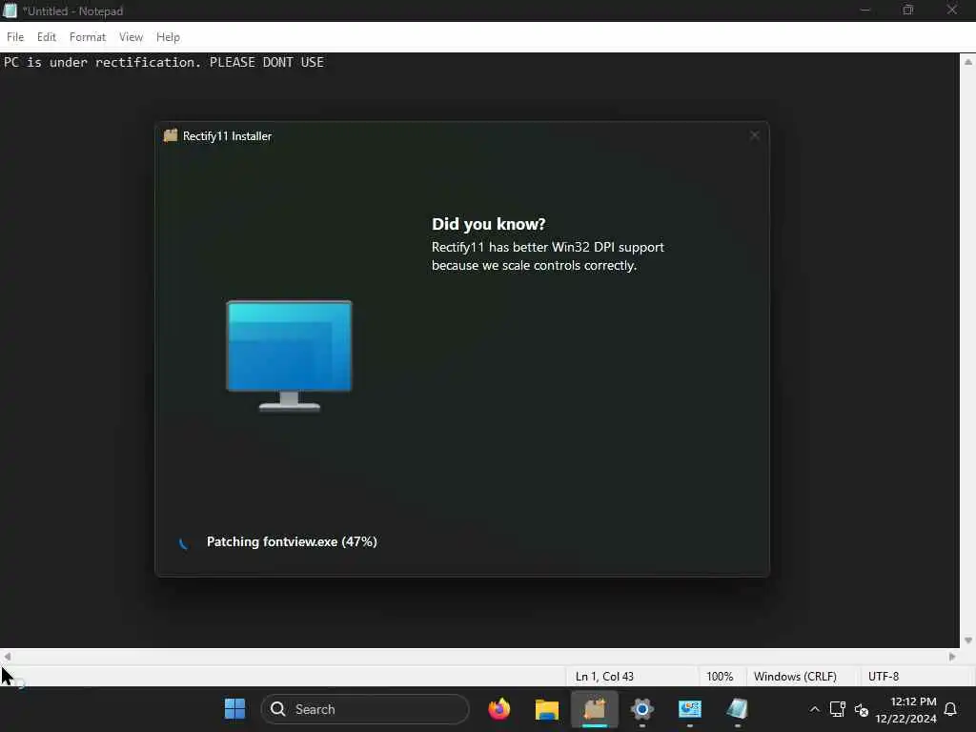The width and height of the screenshot is (976, 732).
Task: Click the loading spinner in the installer
Action: tap(184, 542)
